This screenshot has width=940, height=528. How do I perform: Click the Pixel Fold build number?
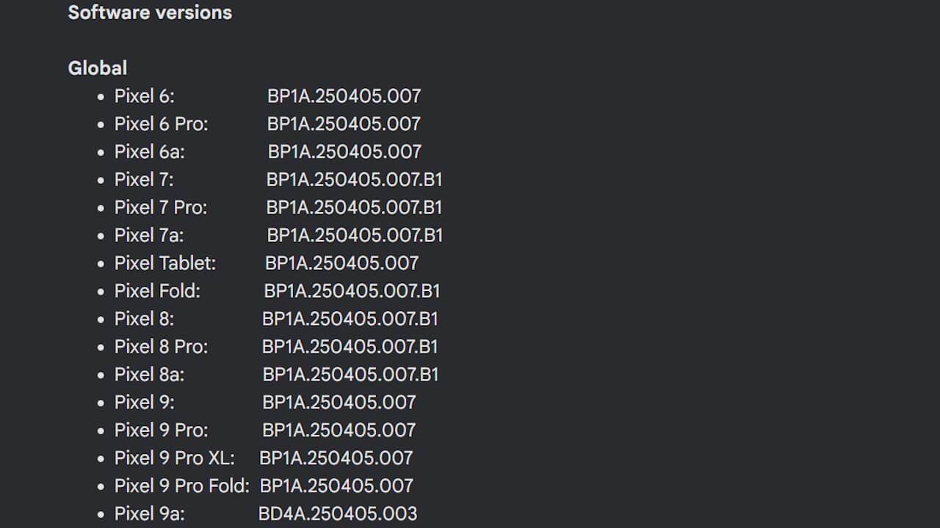point(352,291)
